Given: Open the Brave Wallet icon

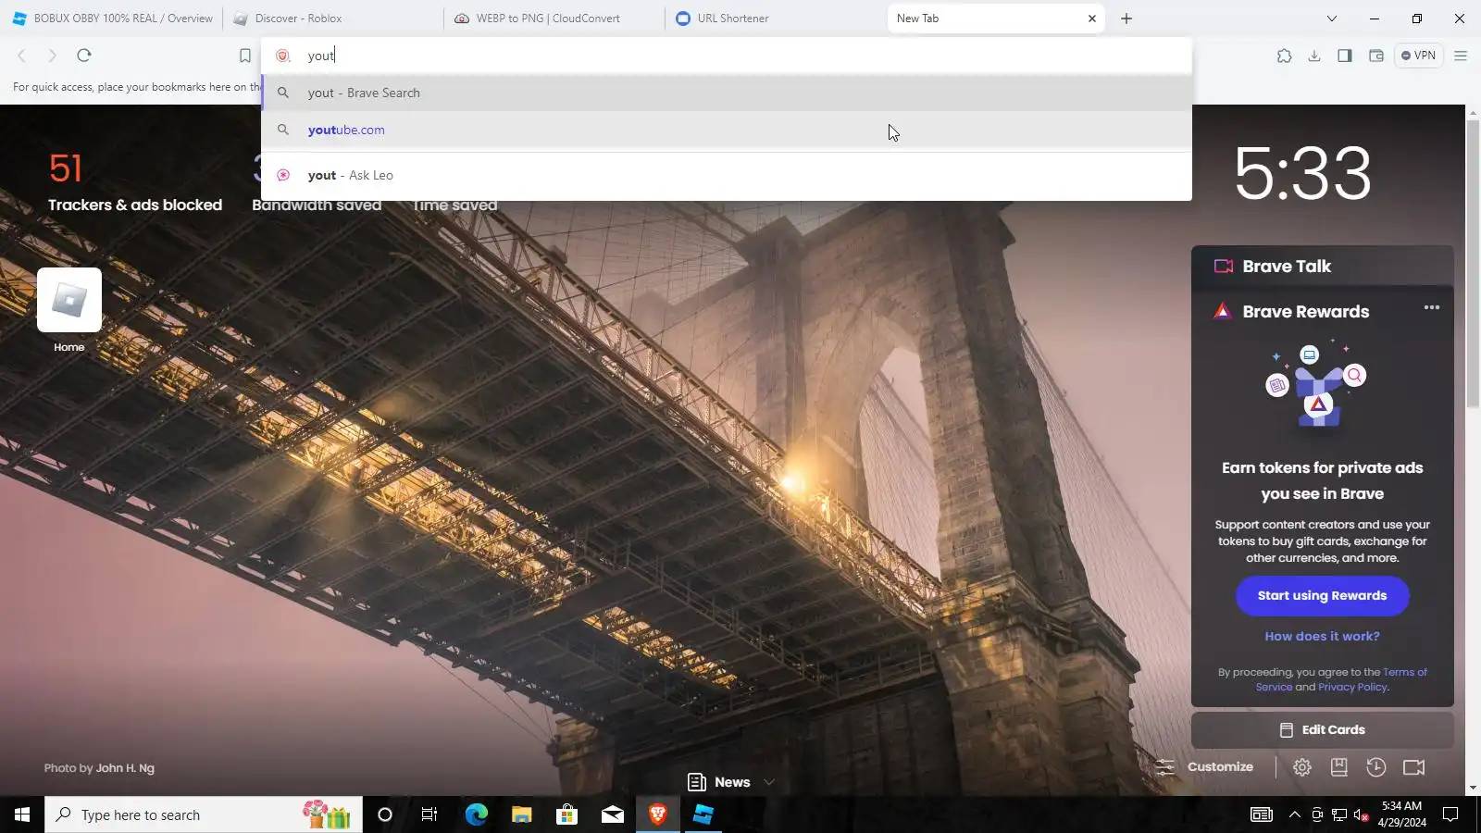Looking at the screenshot, I should point(1376,56).
